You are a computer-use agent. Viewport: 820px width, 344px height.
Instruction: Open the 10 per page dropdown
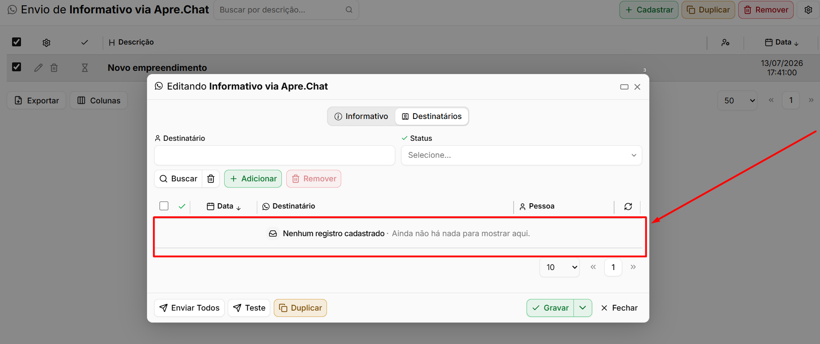[x=560, y=267]
